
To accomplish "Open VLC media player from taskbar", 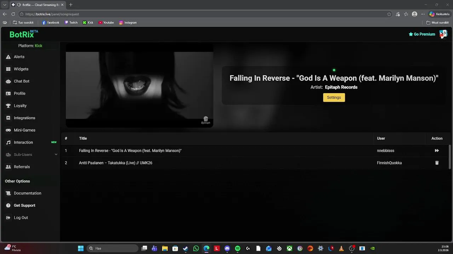I will pos(341,248).
